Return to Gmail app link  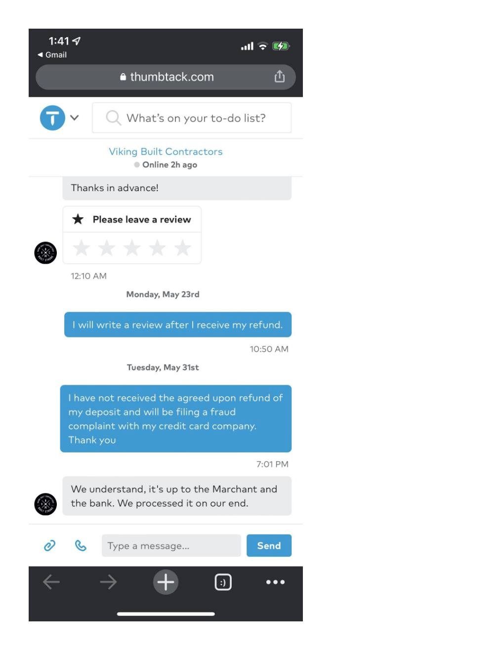coord(52,55)
